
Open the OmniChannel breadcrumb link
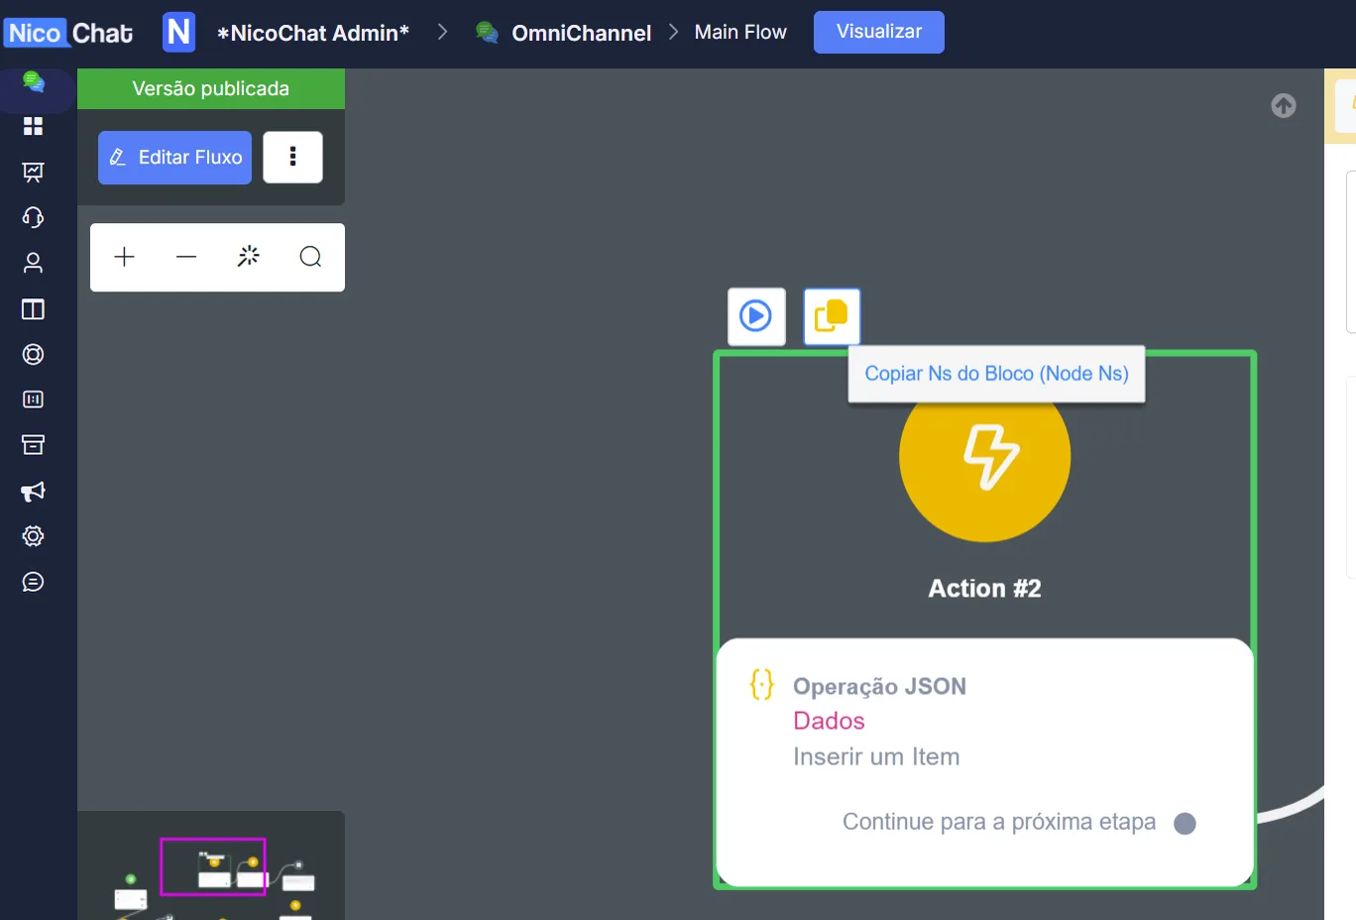[582, 33]
